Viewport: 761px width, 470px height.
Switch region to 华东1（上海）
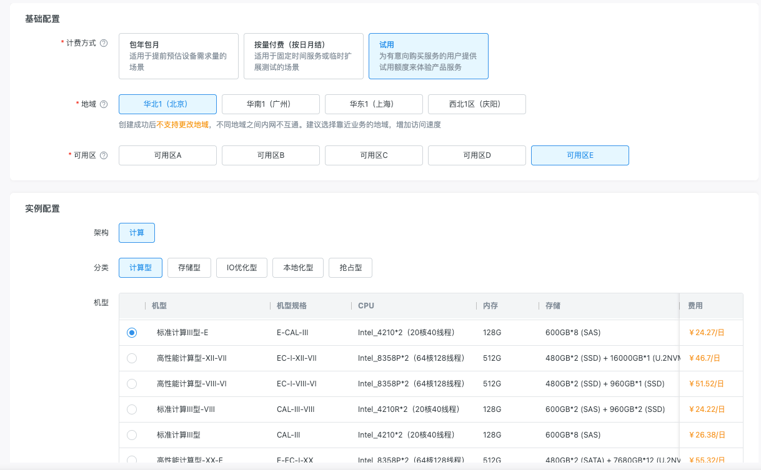pyautogui.click(x=374, y=104)
